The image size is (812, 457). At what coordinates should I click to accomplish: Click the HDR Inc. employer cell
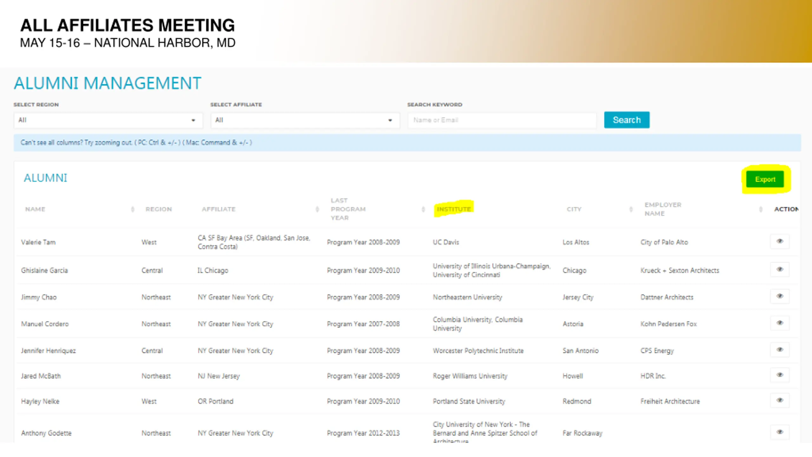click(x=653, y=376)
